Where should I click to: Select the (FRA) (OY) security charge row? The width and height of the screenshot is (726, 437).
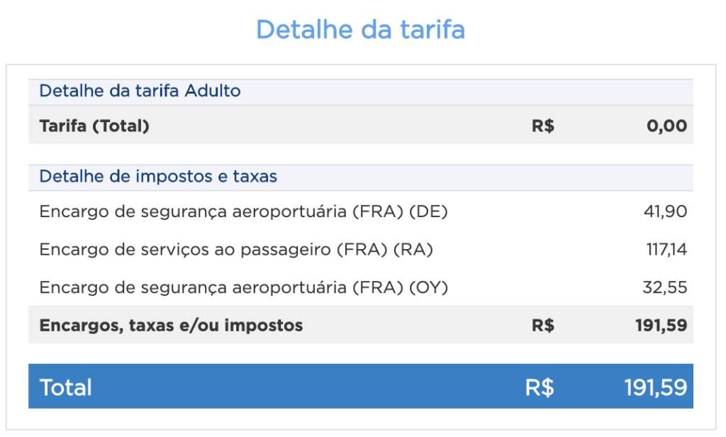click(x=361, y=287)
